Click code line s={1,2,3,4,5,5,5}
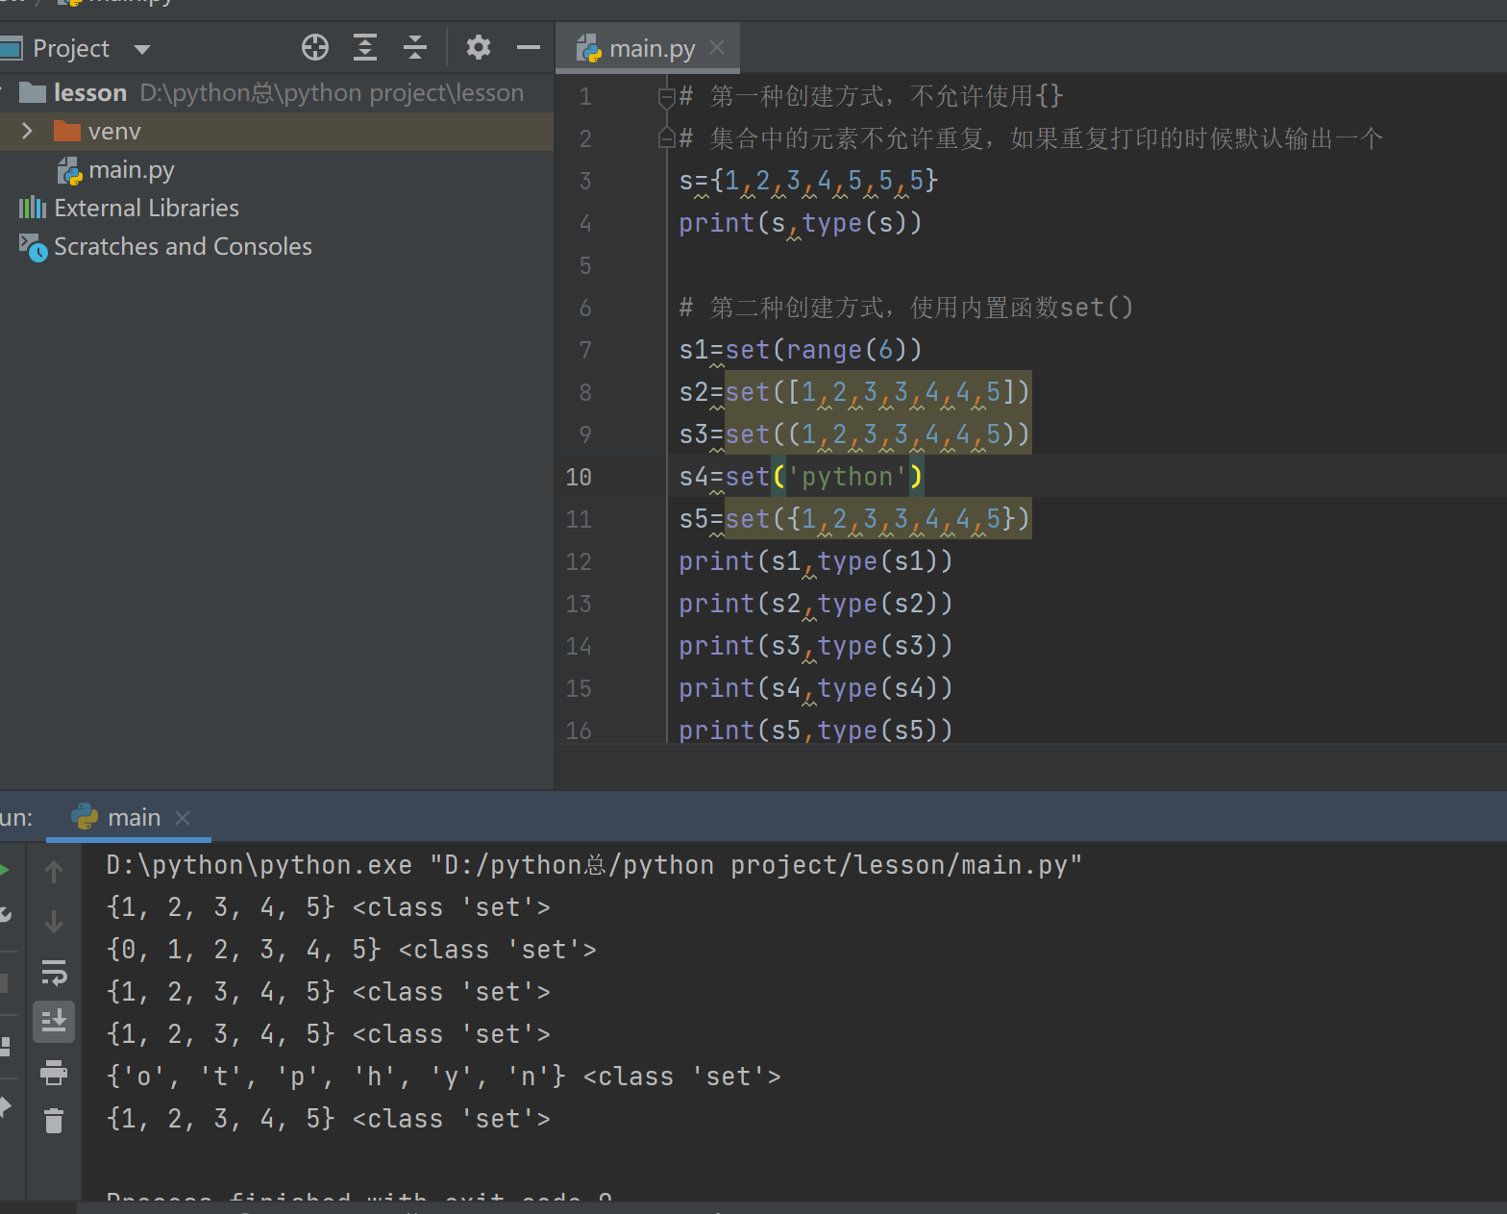The width and height of the screenshot is (1507, 1214). pos(808,181)
